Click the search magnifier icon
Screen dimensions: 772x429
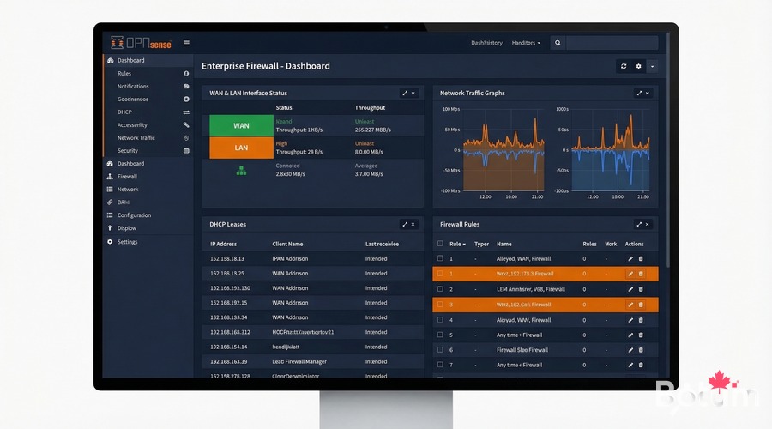[x=558, y=43]
